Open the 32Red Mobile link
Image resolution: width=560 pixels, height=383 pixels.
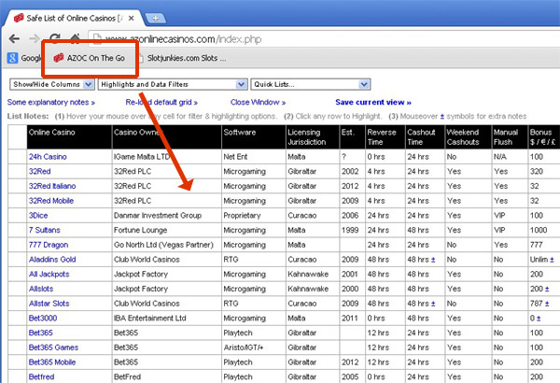pos(51,201)
